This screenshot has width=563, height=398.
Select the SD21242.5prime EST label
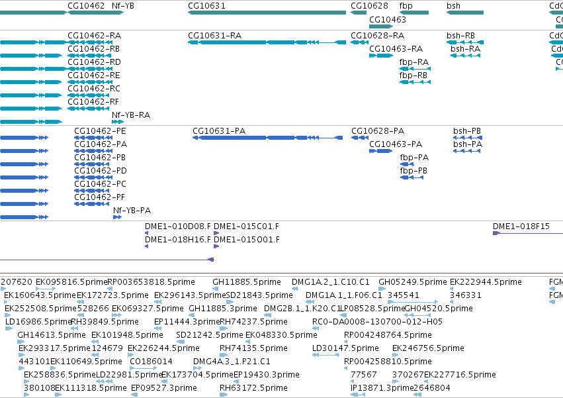tap(210, 335)
